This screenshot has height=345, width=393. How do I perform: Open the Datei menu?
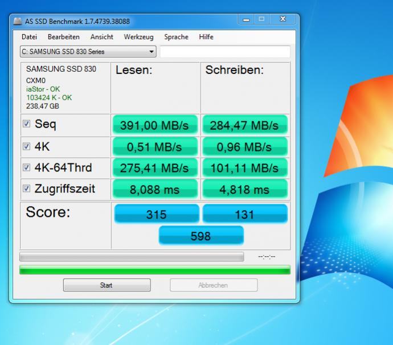[29, 37]
